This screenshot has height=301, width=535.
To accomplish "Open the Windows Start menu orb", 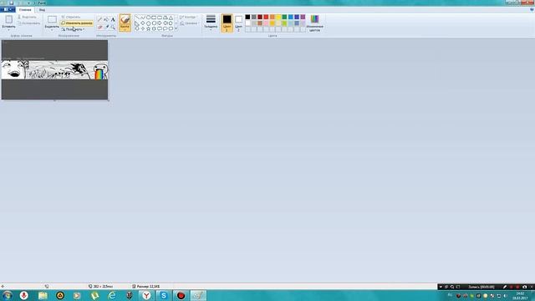I will pyautogui.click(x=7, y=295).
